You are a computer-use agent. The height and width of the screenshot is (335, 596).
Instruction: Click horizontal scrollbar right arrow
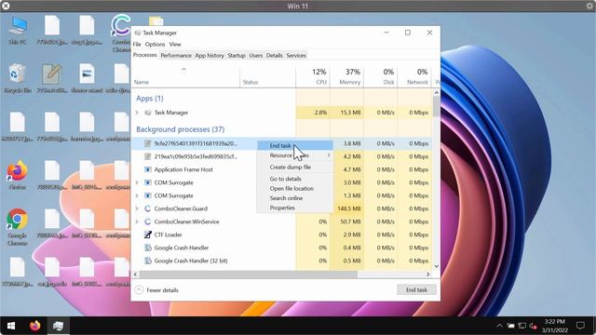pos(428,275)
